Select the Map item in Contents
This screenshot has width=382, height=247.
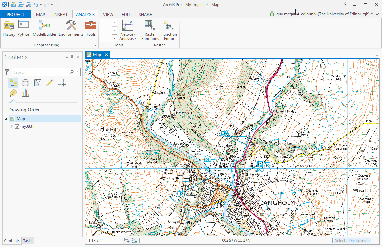tap(21, 119)
